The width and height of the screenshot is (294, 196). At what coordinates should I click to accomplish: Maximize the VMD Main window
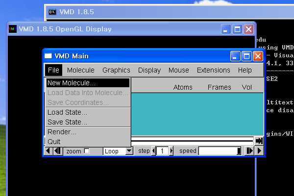(246, 56)
